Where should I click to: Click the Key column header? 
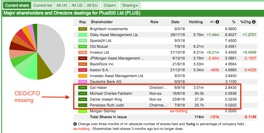coord(82,22)
